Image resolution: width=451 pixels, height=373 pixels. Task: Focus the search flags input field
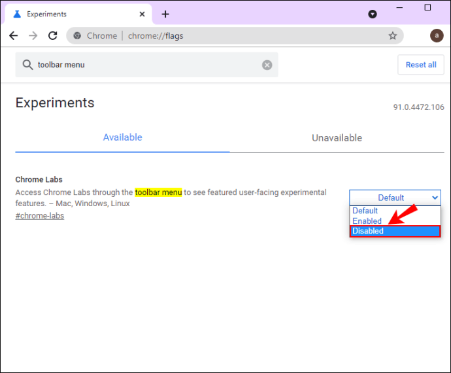(x=146, y=65)
